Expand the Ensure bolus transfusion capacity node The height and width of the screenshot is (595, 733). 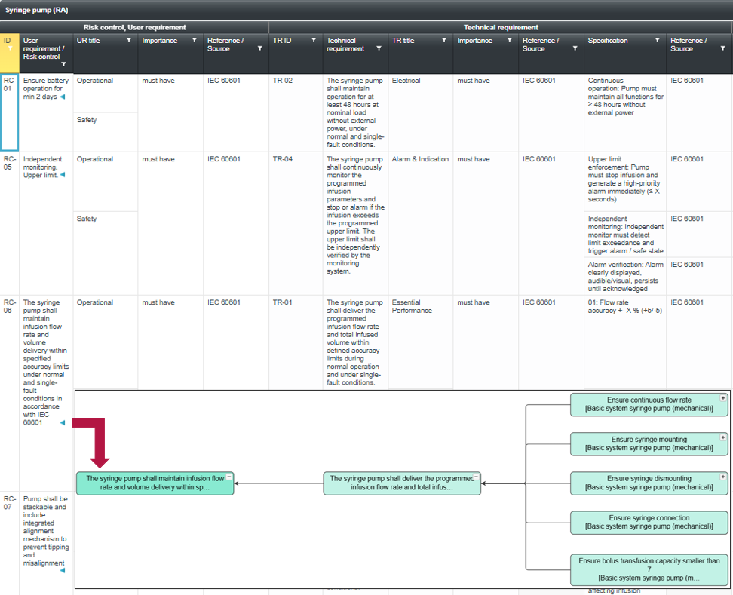pos(722,561)
